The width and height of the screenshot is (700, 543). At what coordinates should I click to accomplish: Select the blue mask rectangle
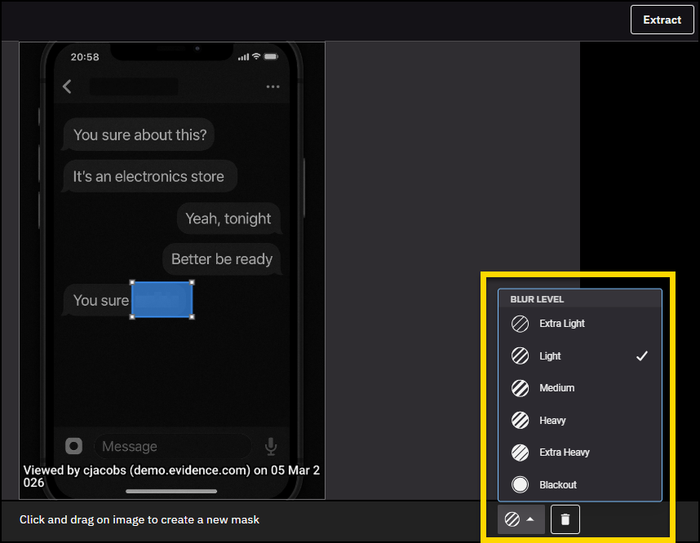coord(162,300)
